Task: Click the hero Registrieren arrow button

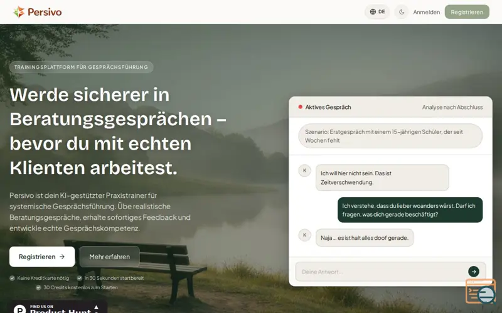Action: [42, 257]
